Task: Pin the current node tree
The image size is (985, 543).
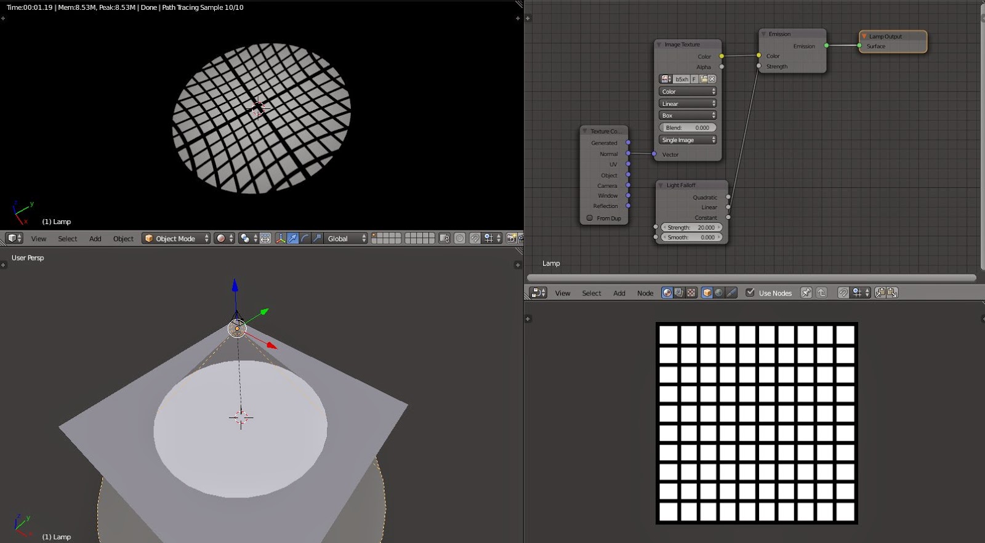Action: 806,292
